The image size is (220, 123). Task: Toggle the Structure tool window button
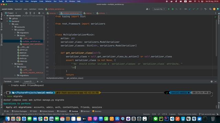[1, 103]
